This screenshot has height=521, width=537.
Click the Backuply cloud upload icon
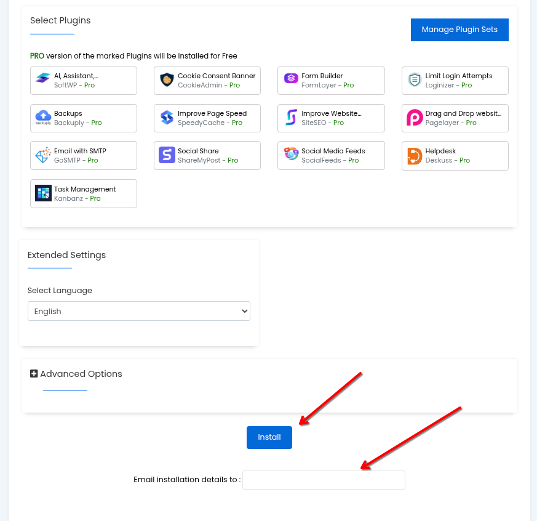point(43,117)
